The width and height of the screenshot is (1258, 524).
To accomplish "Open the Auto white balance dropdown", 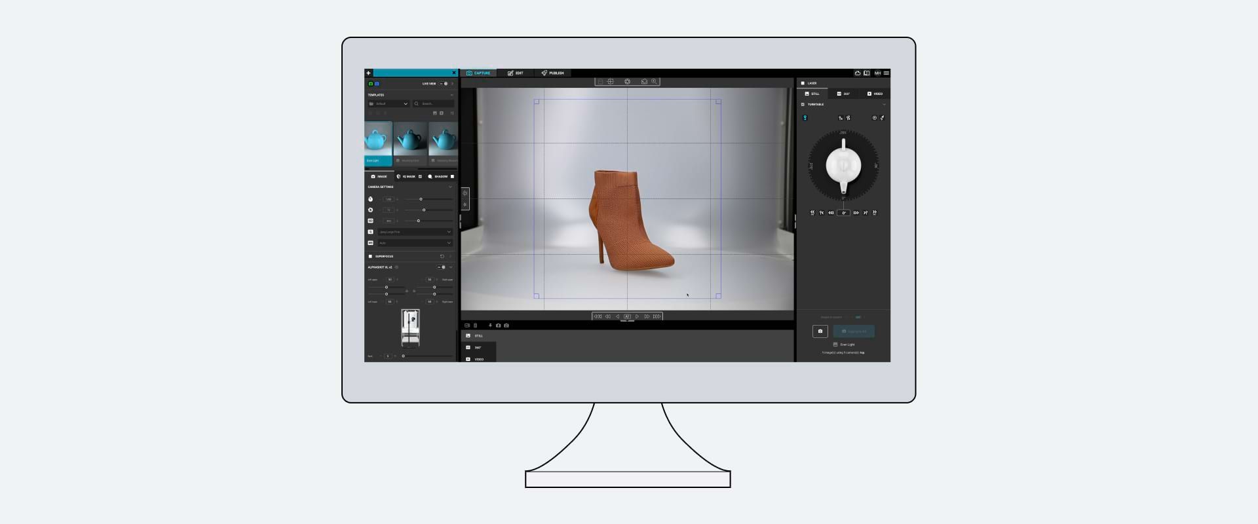I will pyautogui.click(x=415, y=243).
